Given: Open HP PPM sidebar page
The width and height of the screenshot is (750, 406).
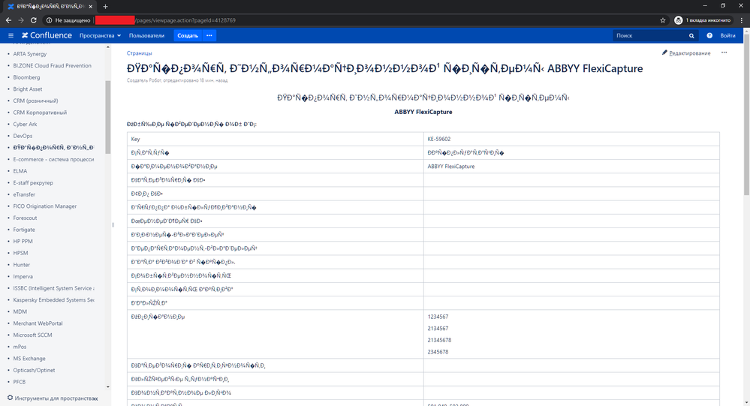Looking at the screenshot, I should pos(23,242).
